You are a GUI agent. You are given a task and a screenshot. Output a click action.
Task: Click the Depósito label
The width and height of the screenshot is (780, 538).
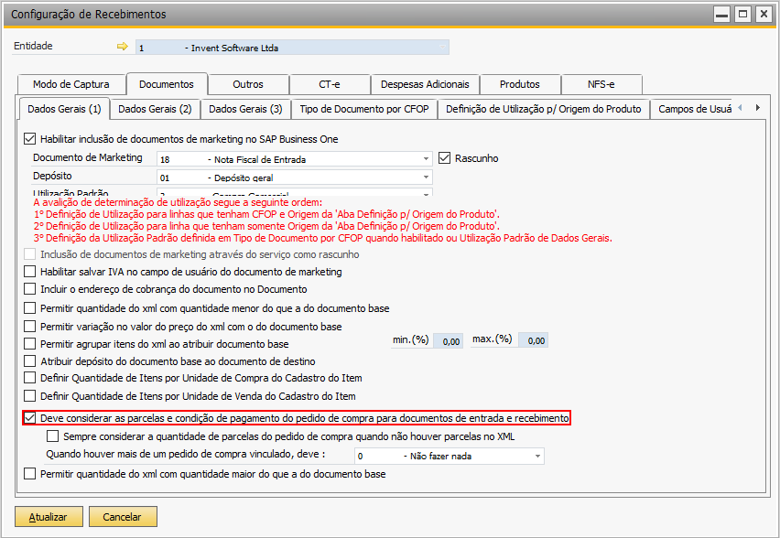(52, 176)
